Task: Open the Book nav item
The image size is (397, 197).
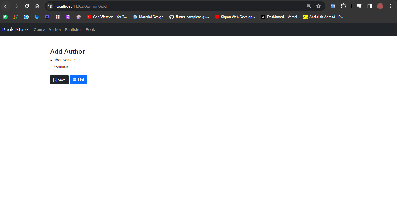Action: pos(90,29)
